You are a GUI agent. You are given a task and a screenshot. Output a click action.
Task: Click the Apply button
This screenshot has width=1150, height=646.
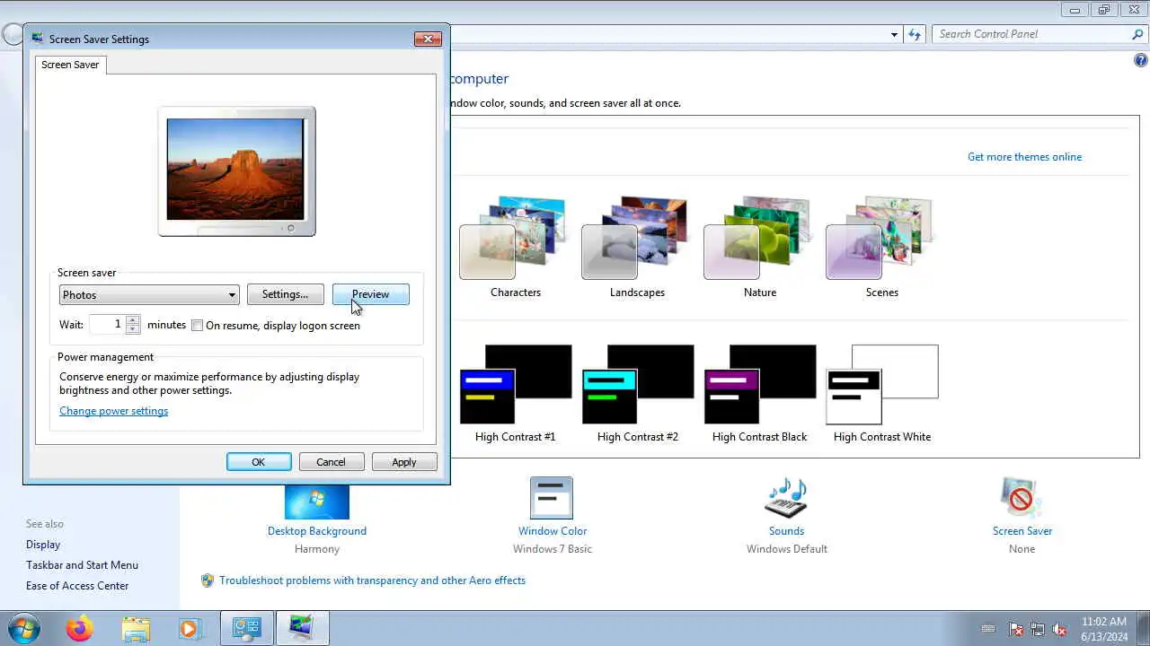(x=404, y=462)
